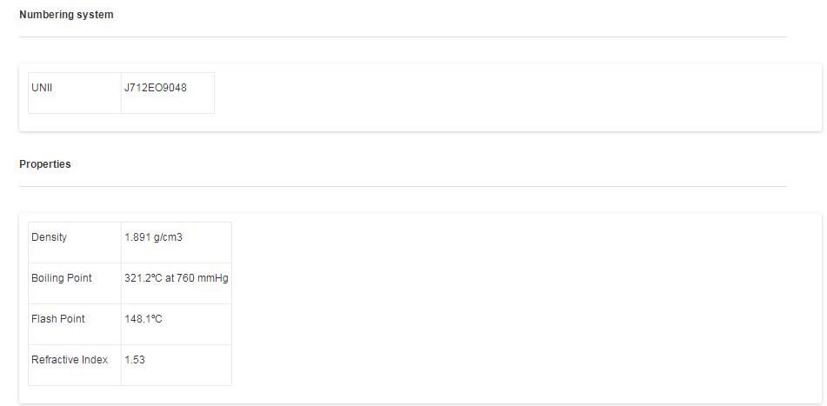Click the word Index in Refractive Index
The height and width of the screenshot is (406, 827).
(94, 360)
